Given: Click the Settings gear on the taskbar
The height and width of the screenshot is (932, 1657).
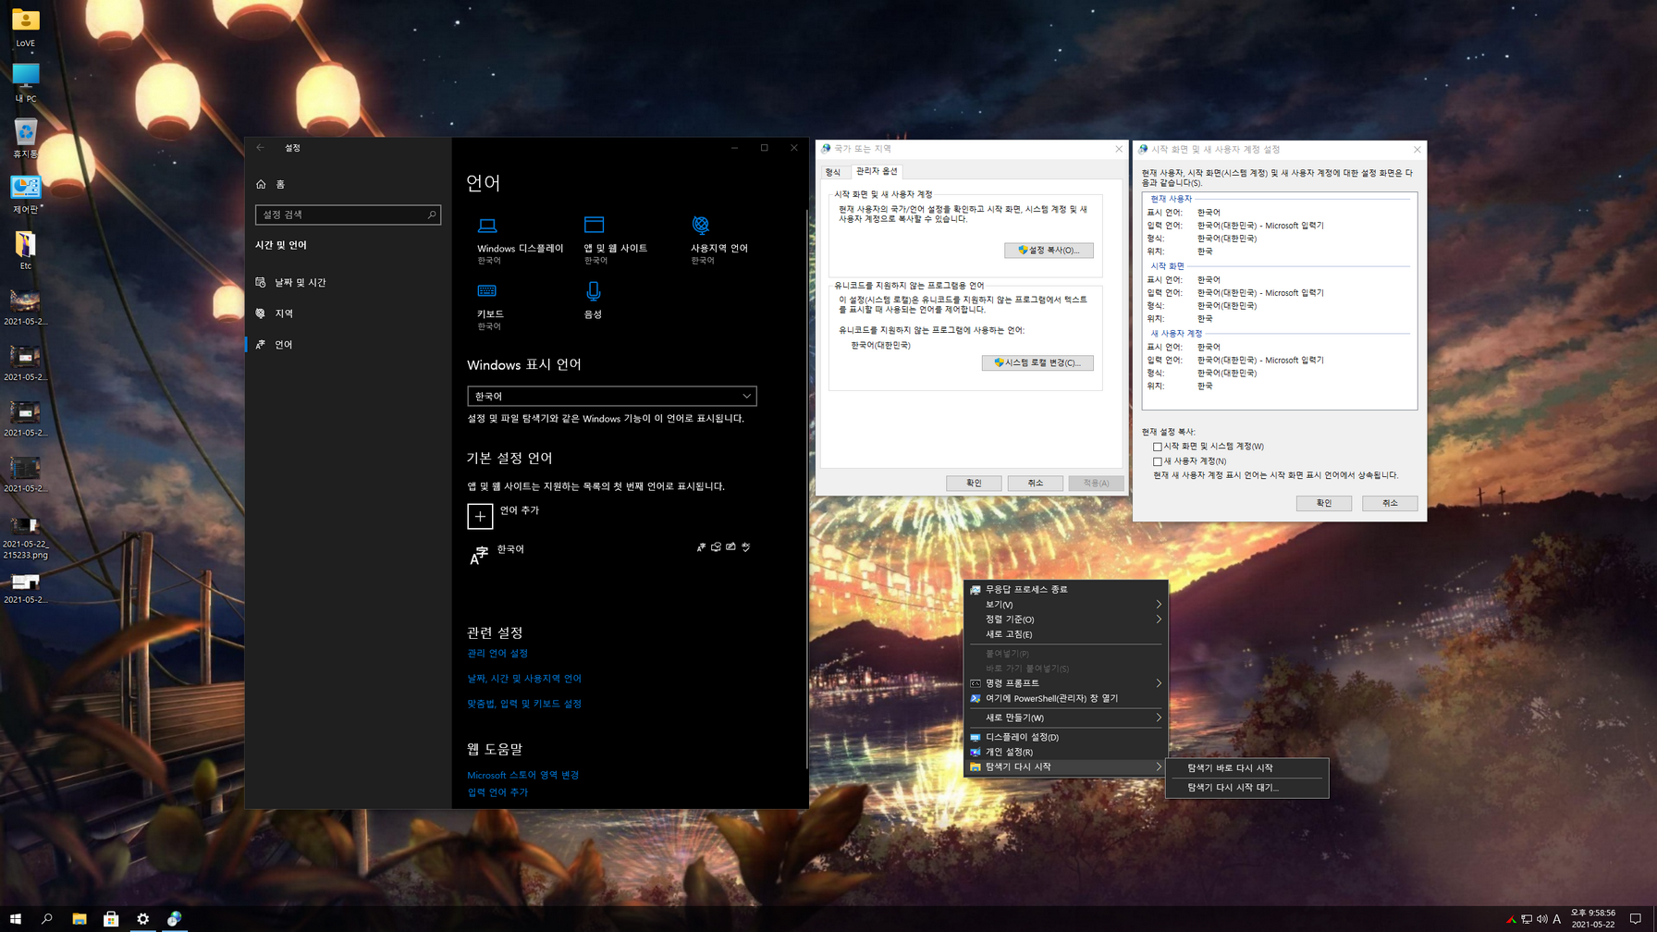Looking at the screenshot, I should click(x=142, y=919).
